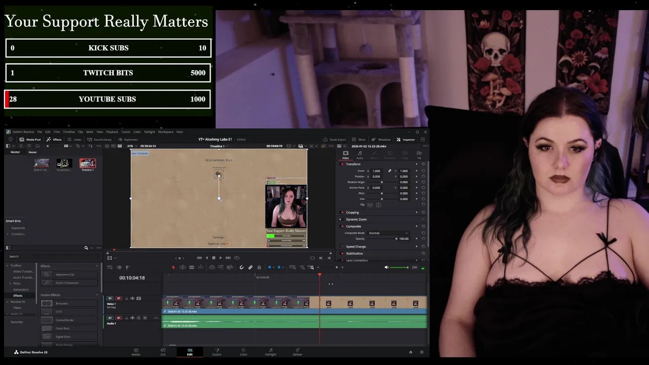
Task: Click the Stop playback button
Action: 213,258
